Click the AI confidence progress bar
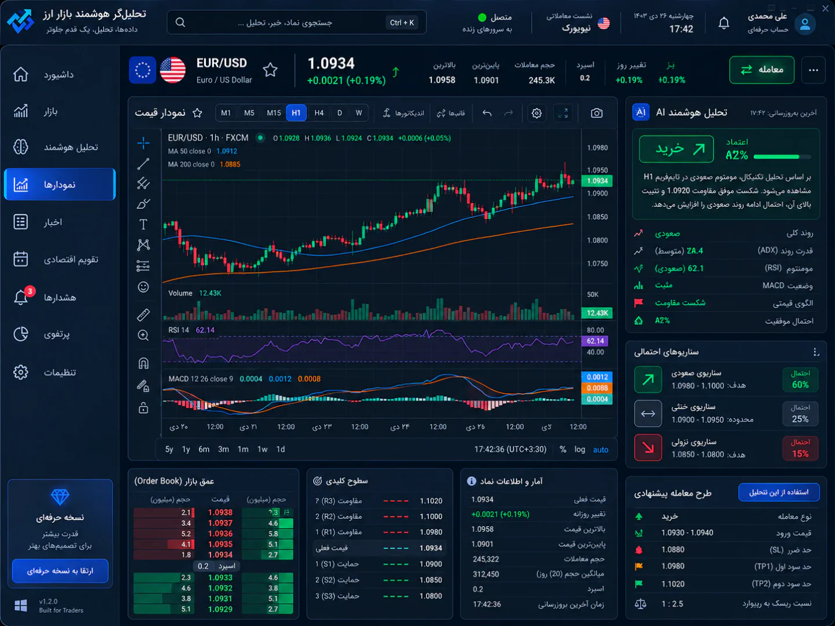This screenshot has height=626, width=835. pos(782,156)
